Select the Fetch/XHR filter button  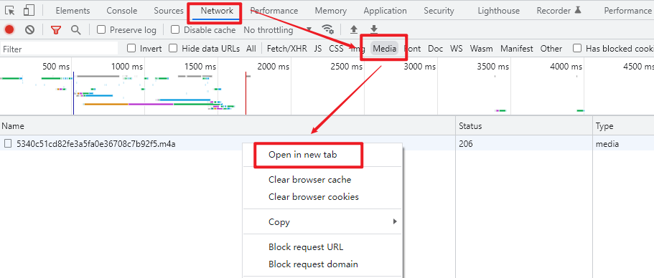[287, 49]
